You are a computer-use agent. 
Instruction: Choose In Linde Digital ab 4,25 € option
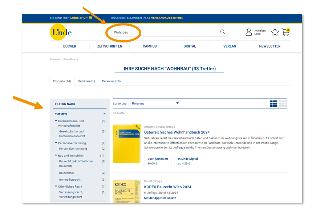[x=188, y=161]
